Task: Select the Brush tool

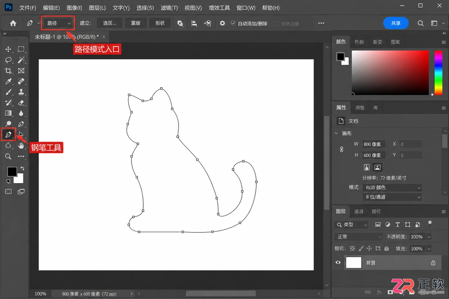Action: point(8,92)
